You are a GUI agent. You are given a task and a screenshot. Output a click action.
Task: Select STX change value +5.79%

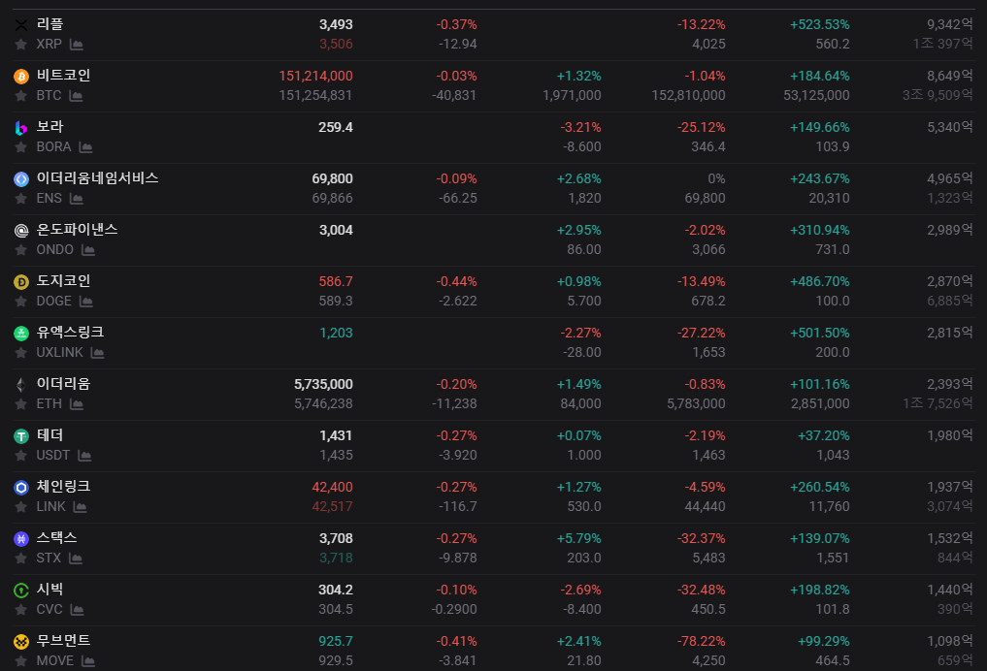pyautogui.click(x=578, y=538)
